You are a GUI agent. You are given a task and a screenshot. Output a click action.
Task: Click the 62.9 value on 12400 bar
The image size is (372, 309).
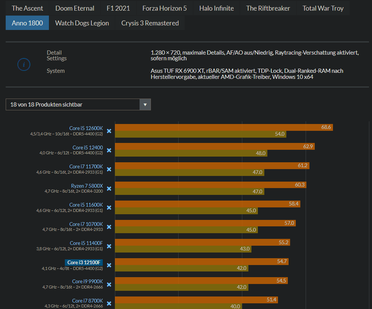308,146
